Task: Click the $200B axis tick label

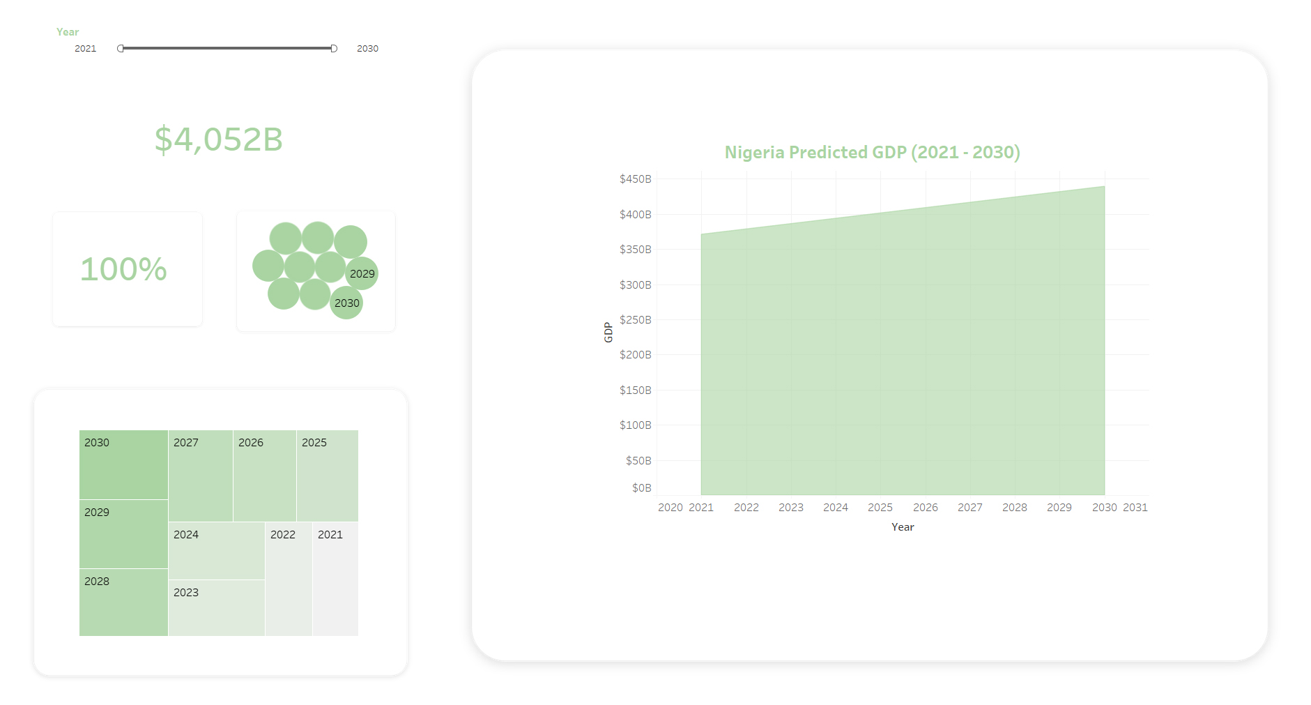Action: click(x=635, y=355)
